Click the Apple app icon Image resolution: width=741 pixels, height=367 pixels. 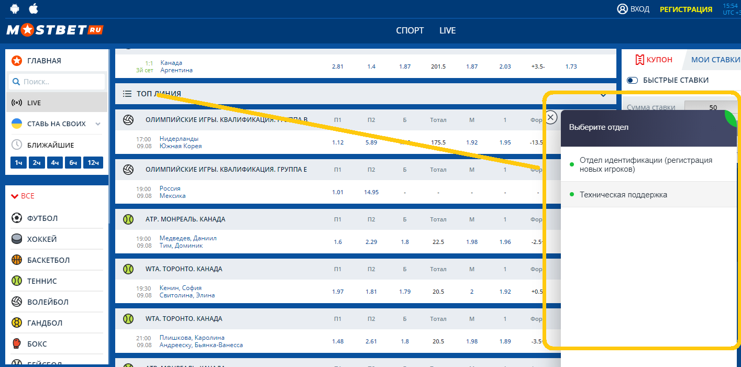[33, 8]
